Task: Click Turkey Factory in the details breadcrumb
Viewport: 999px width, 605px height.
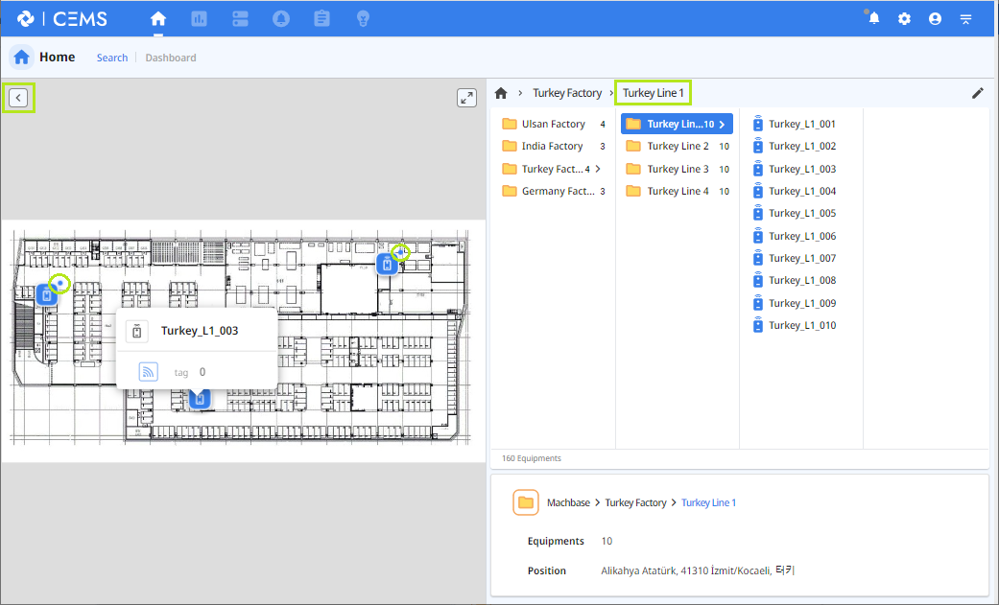Action: coord(635,502)
